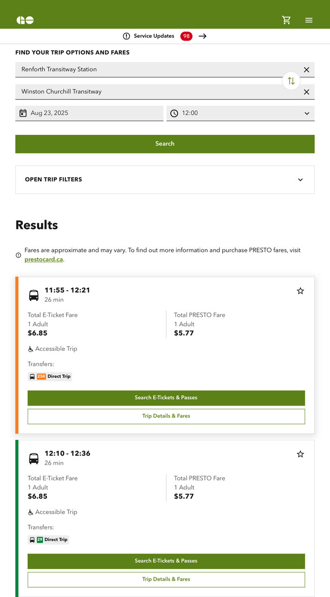Click the 25K route badge
The image size is (330, 597).
41,376
